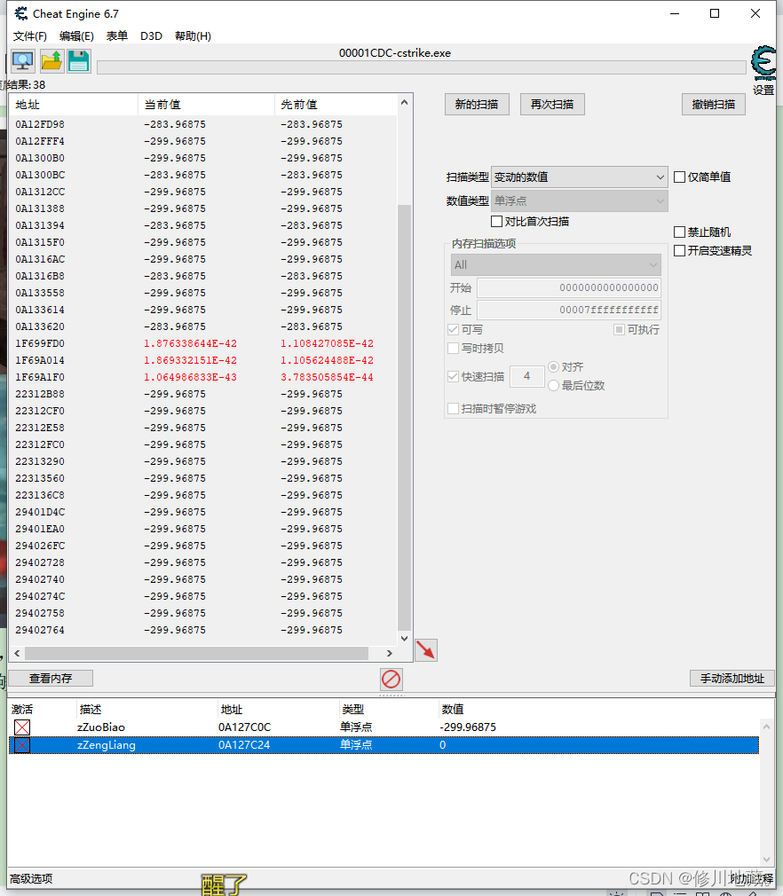Click the results list vertical scrollbar thumb
Screen dimensions: 783x896
tap(404, 417)
